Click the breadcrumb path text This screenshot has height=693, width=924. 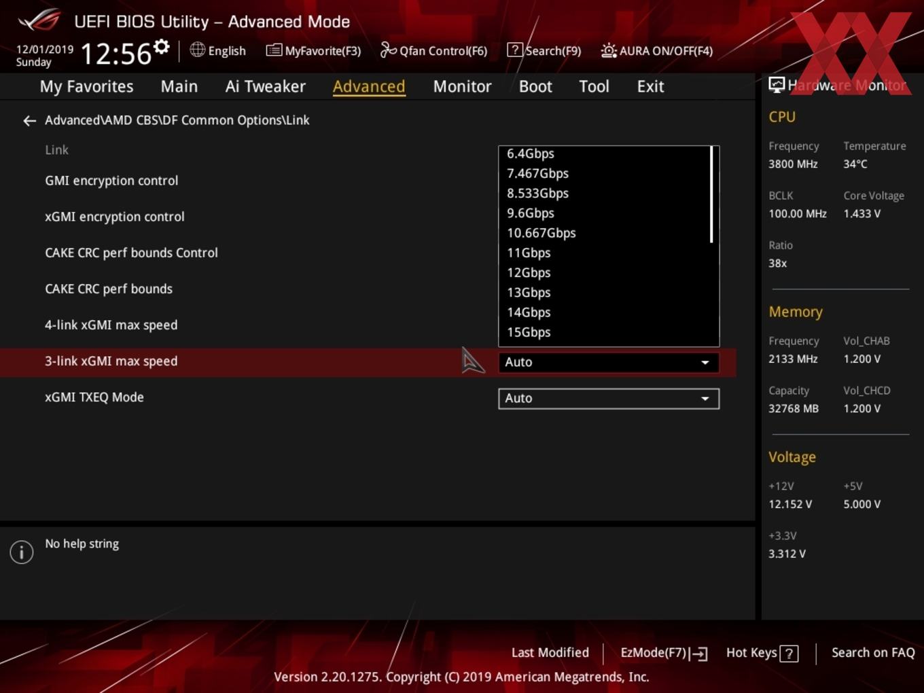(177, 120)
